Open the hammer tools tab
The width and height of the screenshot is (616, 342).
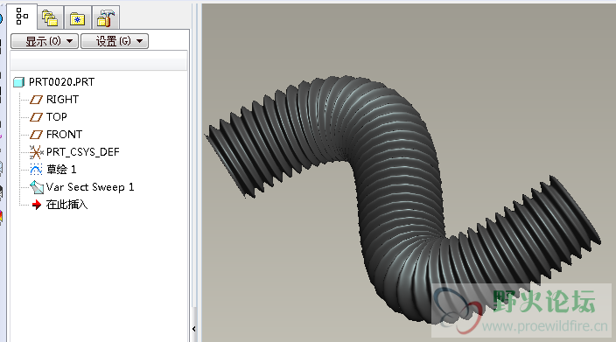pos(105,18)
